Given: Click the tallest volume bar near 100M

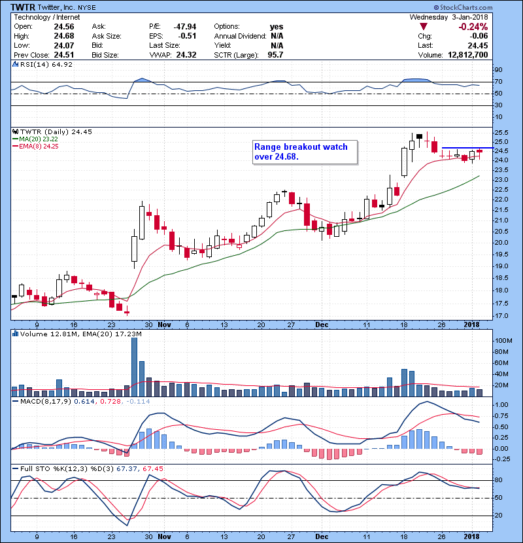Looking at the screenshot, I should pos(134,367).
